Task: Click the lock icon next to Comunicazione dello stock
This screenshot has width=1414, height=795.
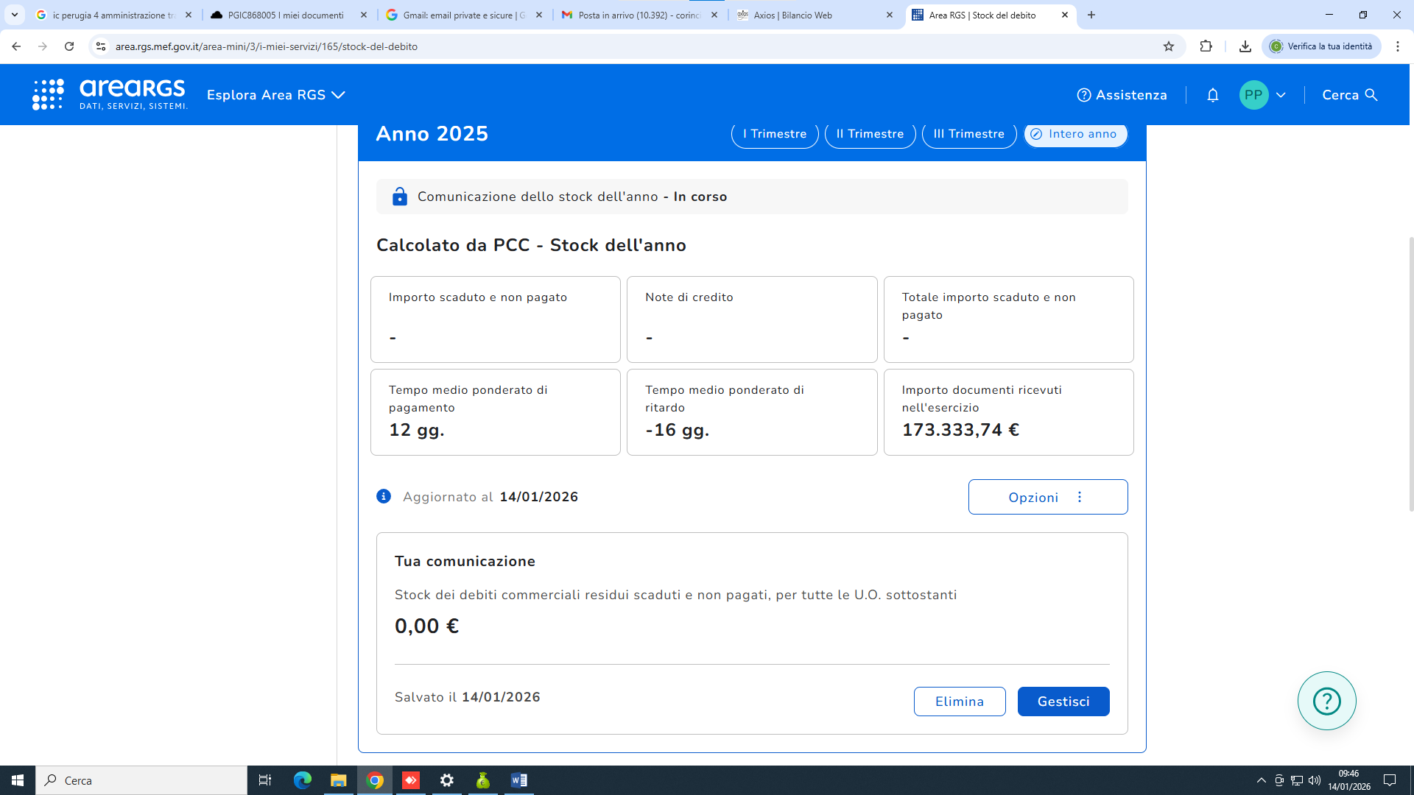Action: click(399, 197)
